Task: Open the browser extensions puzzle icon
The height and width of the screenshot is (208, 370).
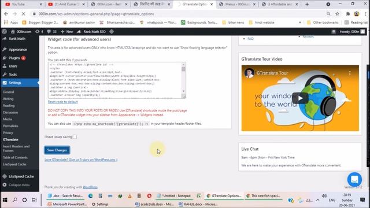Action: [x=347, y=14]
